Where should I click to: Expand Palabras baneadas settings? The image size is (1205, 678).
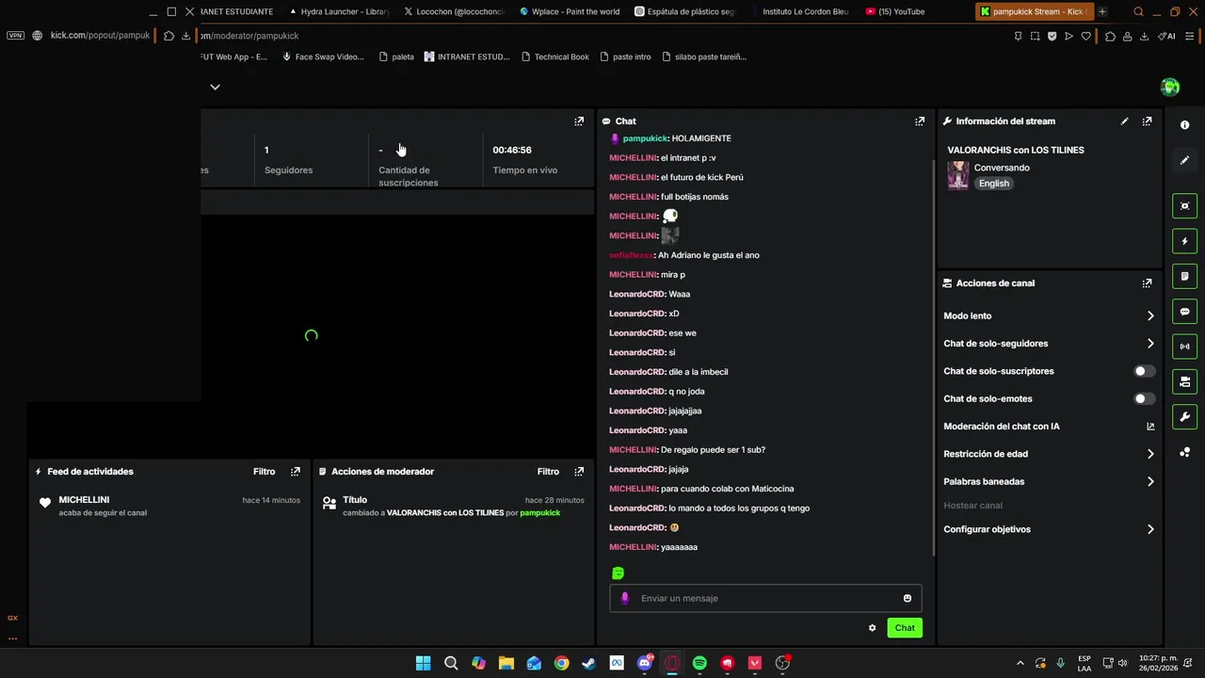pyautogui.click(x=1150, y=481)
